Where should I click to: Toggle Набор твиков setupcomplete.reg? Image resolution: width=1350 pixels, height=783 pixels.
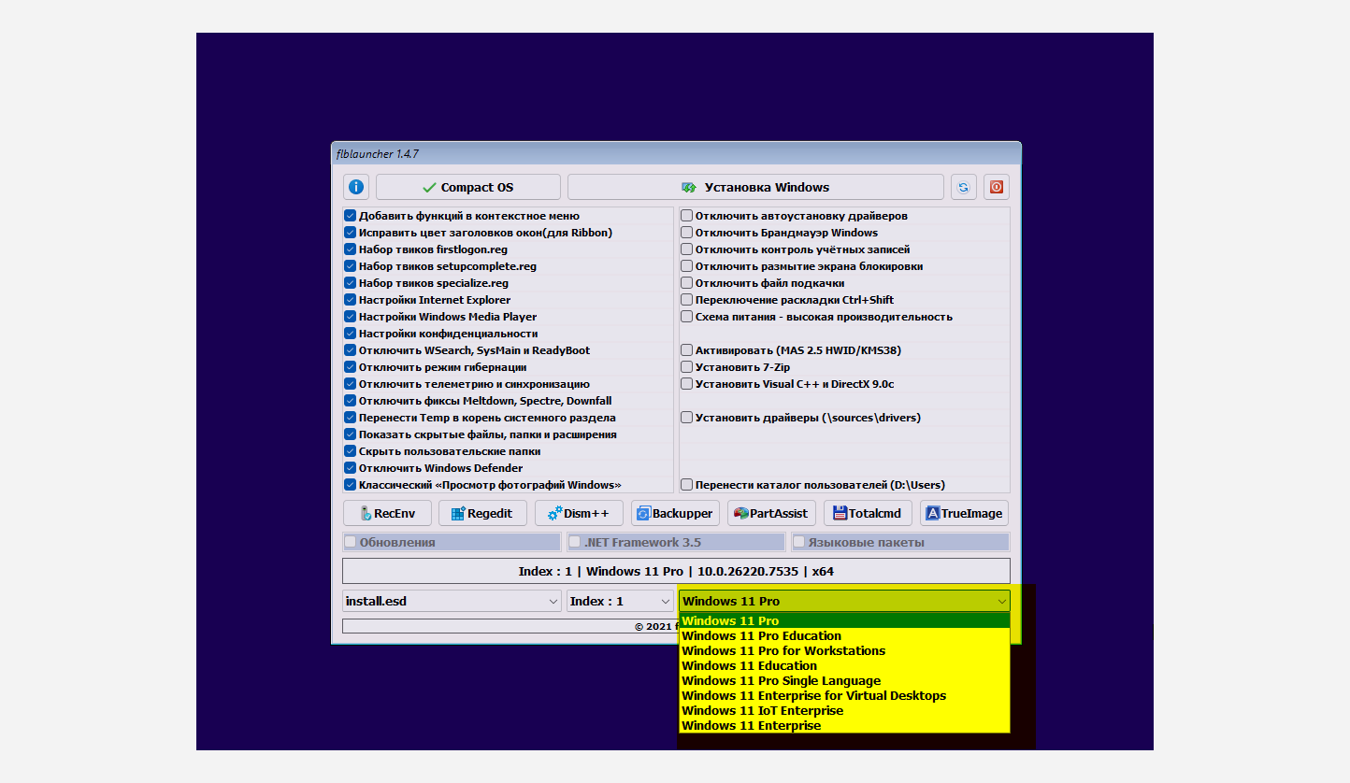351,266
